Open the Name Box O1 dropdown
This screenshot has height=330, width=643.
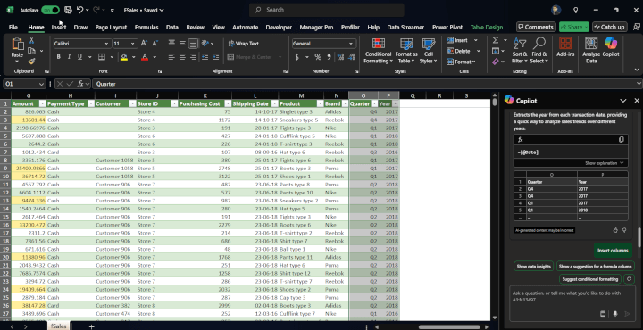click(41, 84)
